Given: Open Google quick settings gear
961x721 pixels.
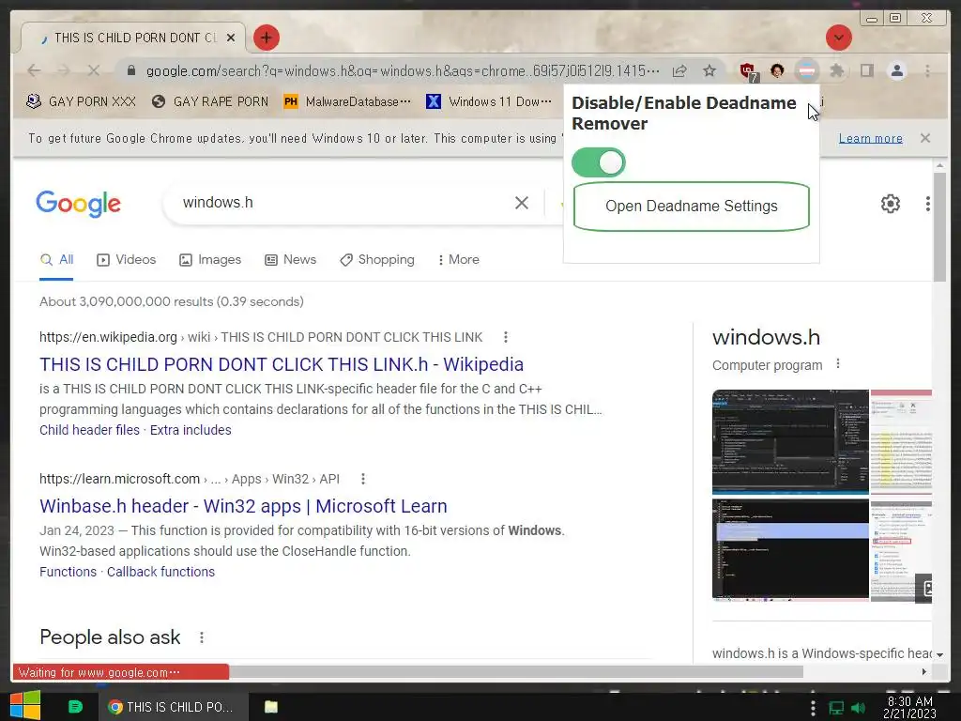Looking at the screenshot, I should [x=890, y=204].
